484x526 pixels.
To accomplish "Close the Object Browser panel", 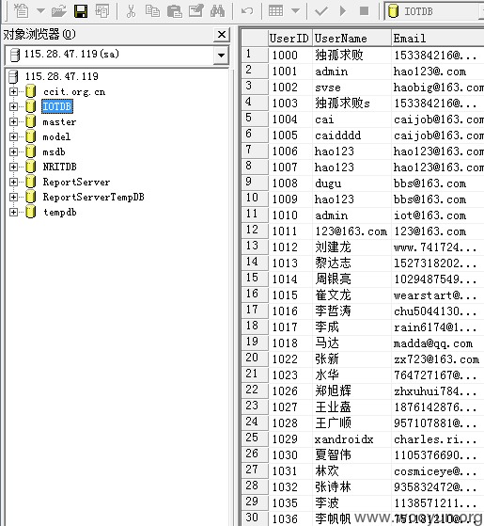I will click(222, 35).
